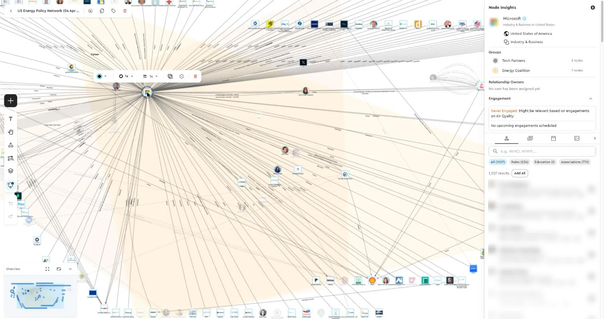
Task: Duplicate the network with the copy icon
Action: click(x=102, y=11)
